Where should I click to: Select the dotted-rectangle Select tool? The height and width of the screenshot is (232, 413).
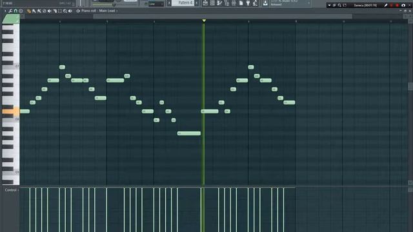(60, 11)
